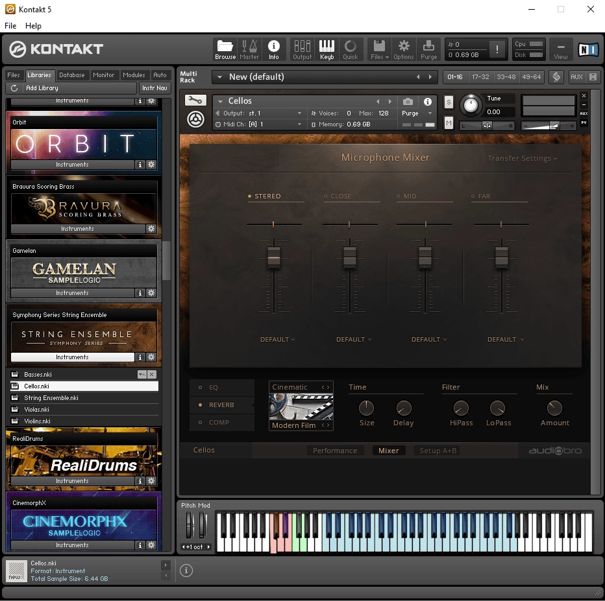605x601 pixels.
Task: Open FAR channel DEFAULT output dropdown
Action: [x=506, y=340]
